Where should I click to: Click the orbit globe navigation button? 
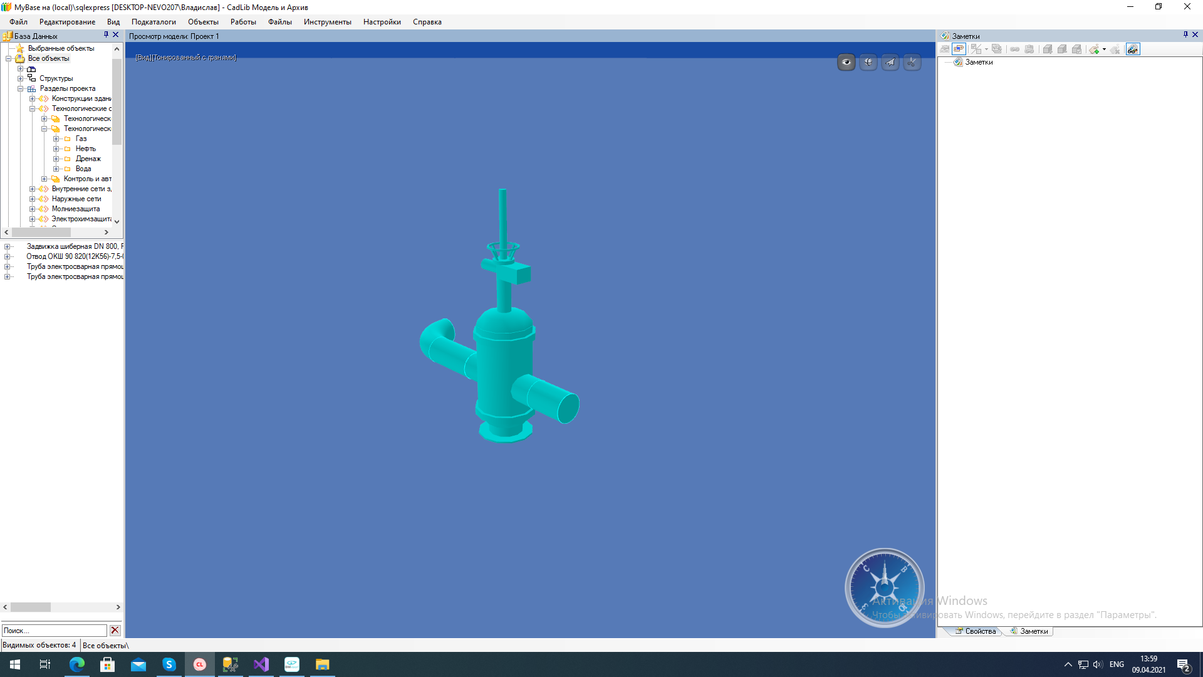click(x=868, y=62)
